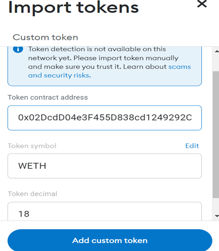219x251 pixels.
Task: Click the Token contract address label
Action: coord(48,97)
